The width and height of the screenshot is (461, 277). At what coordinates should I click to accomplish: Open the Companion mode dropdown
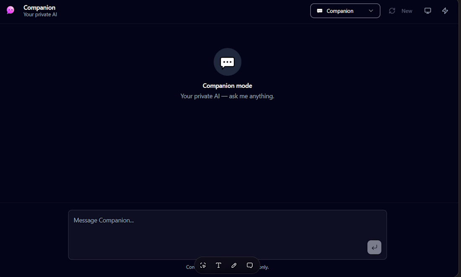345,11
